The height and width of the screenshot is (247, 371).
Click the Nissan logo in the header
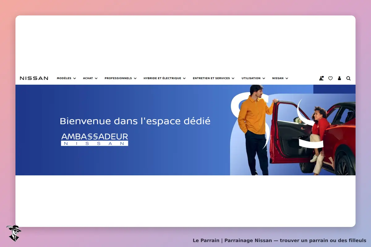[34, 78]
